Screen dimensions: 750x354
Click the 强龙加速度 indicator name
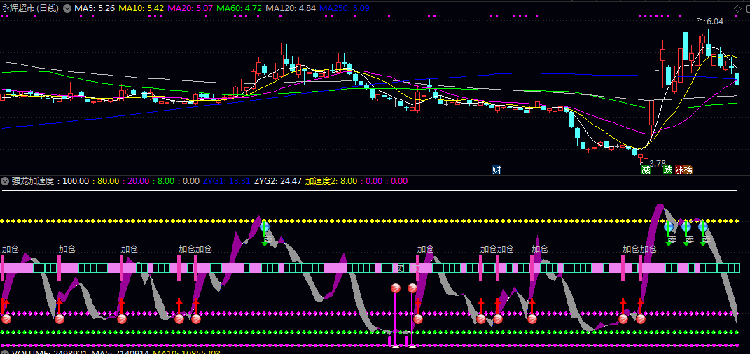click(34, 180)
